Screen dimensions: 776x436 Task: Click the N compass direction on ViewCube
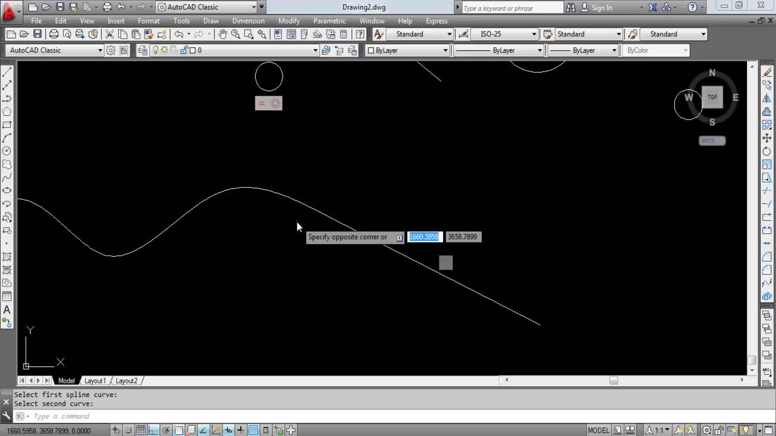712,73
